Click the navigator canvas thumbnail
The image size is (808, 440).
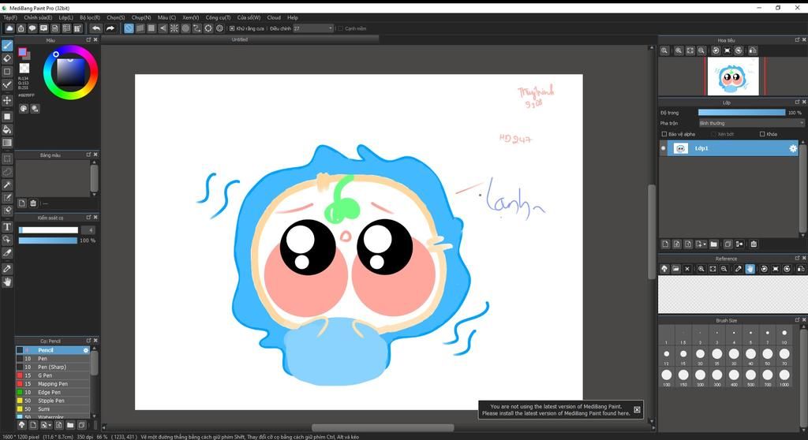(x=733, y=76)
